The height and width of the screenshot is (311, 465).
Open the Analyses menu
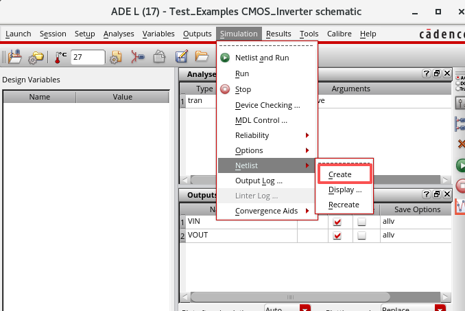(x=119, y=34)
